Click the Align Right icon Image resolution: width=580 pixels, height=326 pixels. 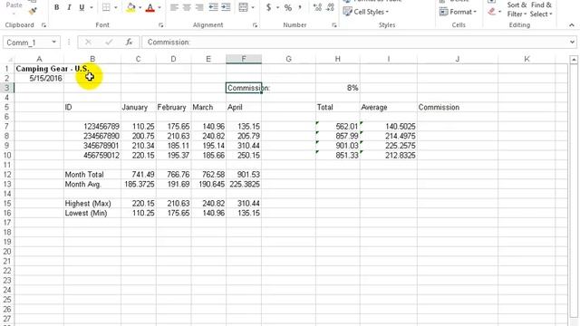click(x=199, y=7)
